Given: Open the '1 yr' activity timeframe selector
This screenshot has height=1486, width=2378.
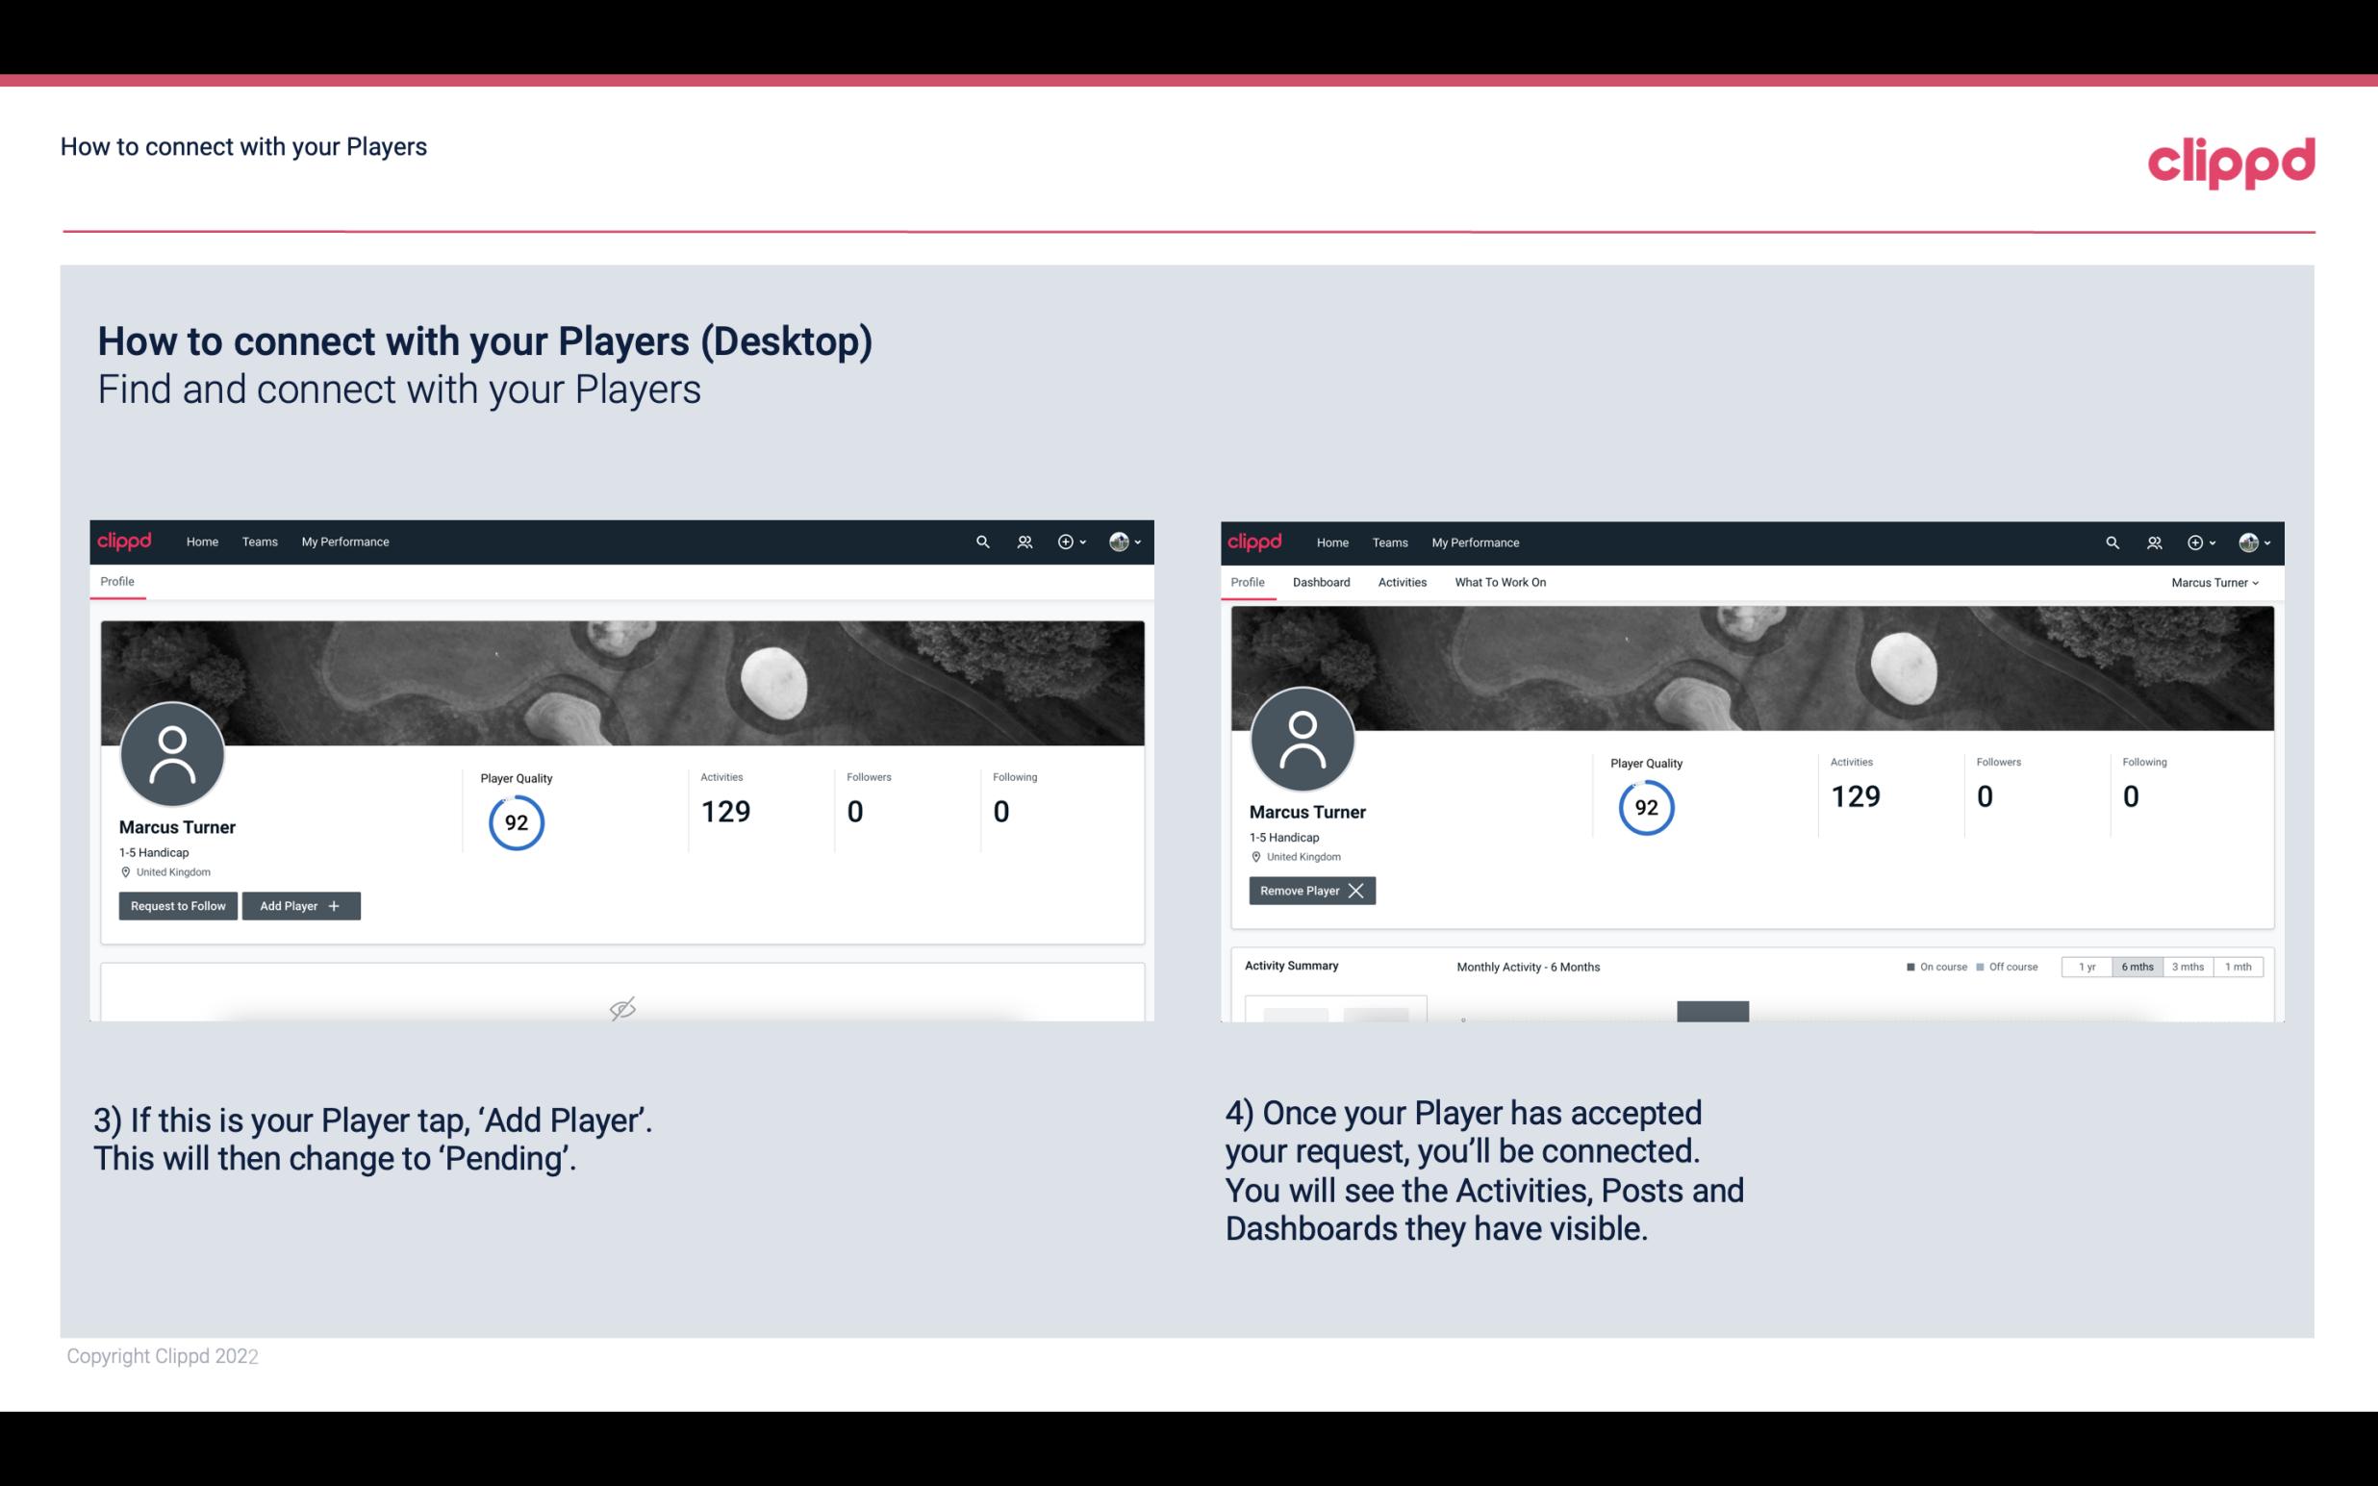Looking at the screenshot, I should 2086,966.
